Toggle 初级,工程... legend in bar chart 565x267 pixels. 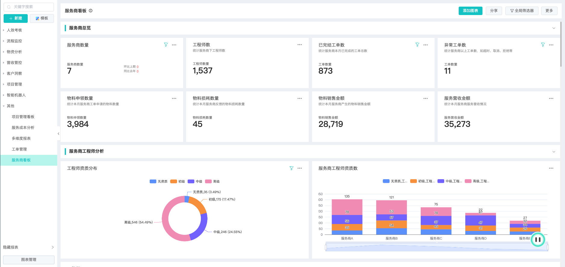(422, 181)
